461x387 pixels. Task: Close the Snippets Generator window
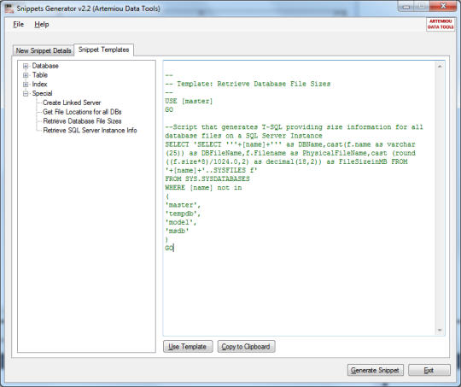tap(444, 7)
